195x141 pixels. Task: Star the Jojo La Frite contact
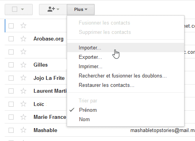tap(23, 78)
